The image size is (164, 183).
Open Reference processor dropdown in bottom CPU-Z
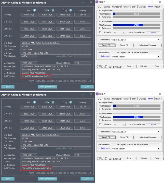159,149
